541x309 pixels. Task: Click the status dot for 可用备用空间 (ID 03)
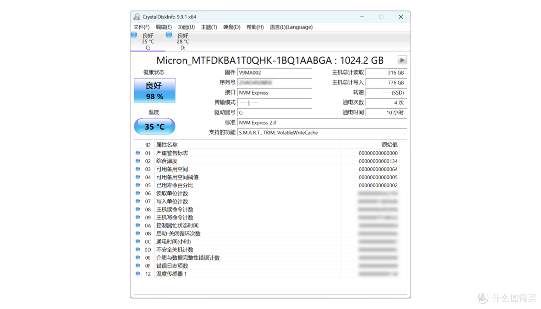pyautogui.click(x=138, y=169)
